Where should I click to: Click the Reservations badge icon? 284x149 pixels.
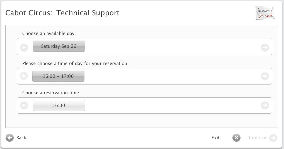pyautogui.click(x=265, y=13)
